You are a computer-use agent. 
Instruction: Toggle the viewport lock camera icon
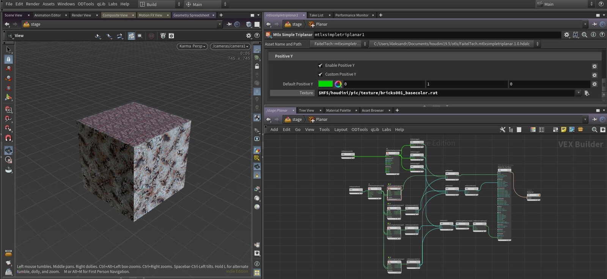(257, 66)
